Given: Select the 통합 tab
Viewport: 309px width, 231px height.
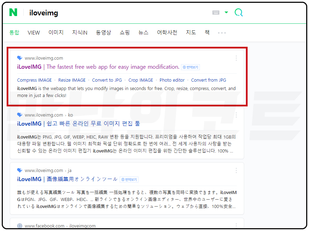Looking at the screenshot, I should pyautogui.click(x=14, y=32).
